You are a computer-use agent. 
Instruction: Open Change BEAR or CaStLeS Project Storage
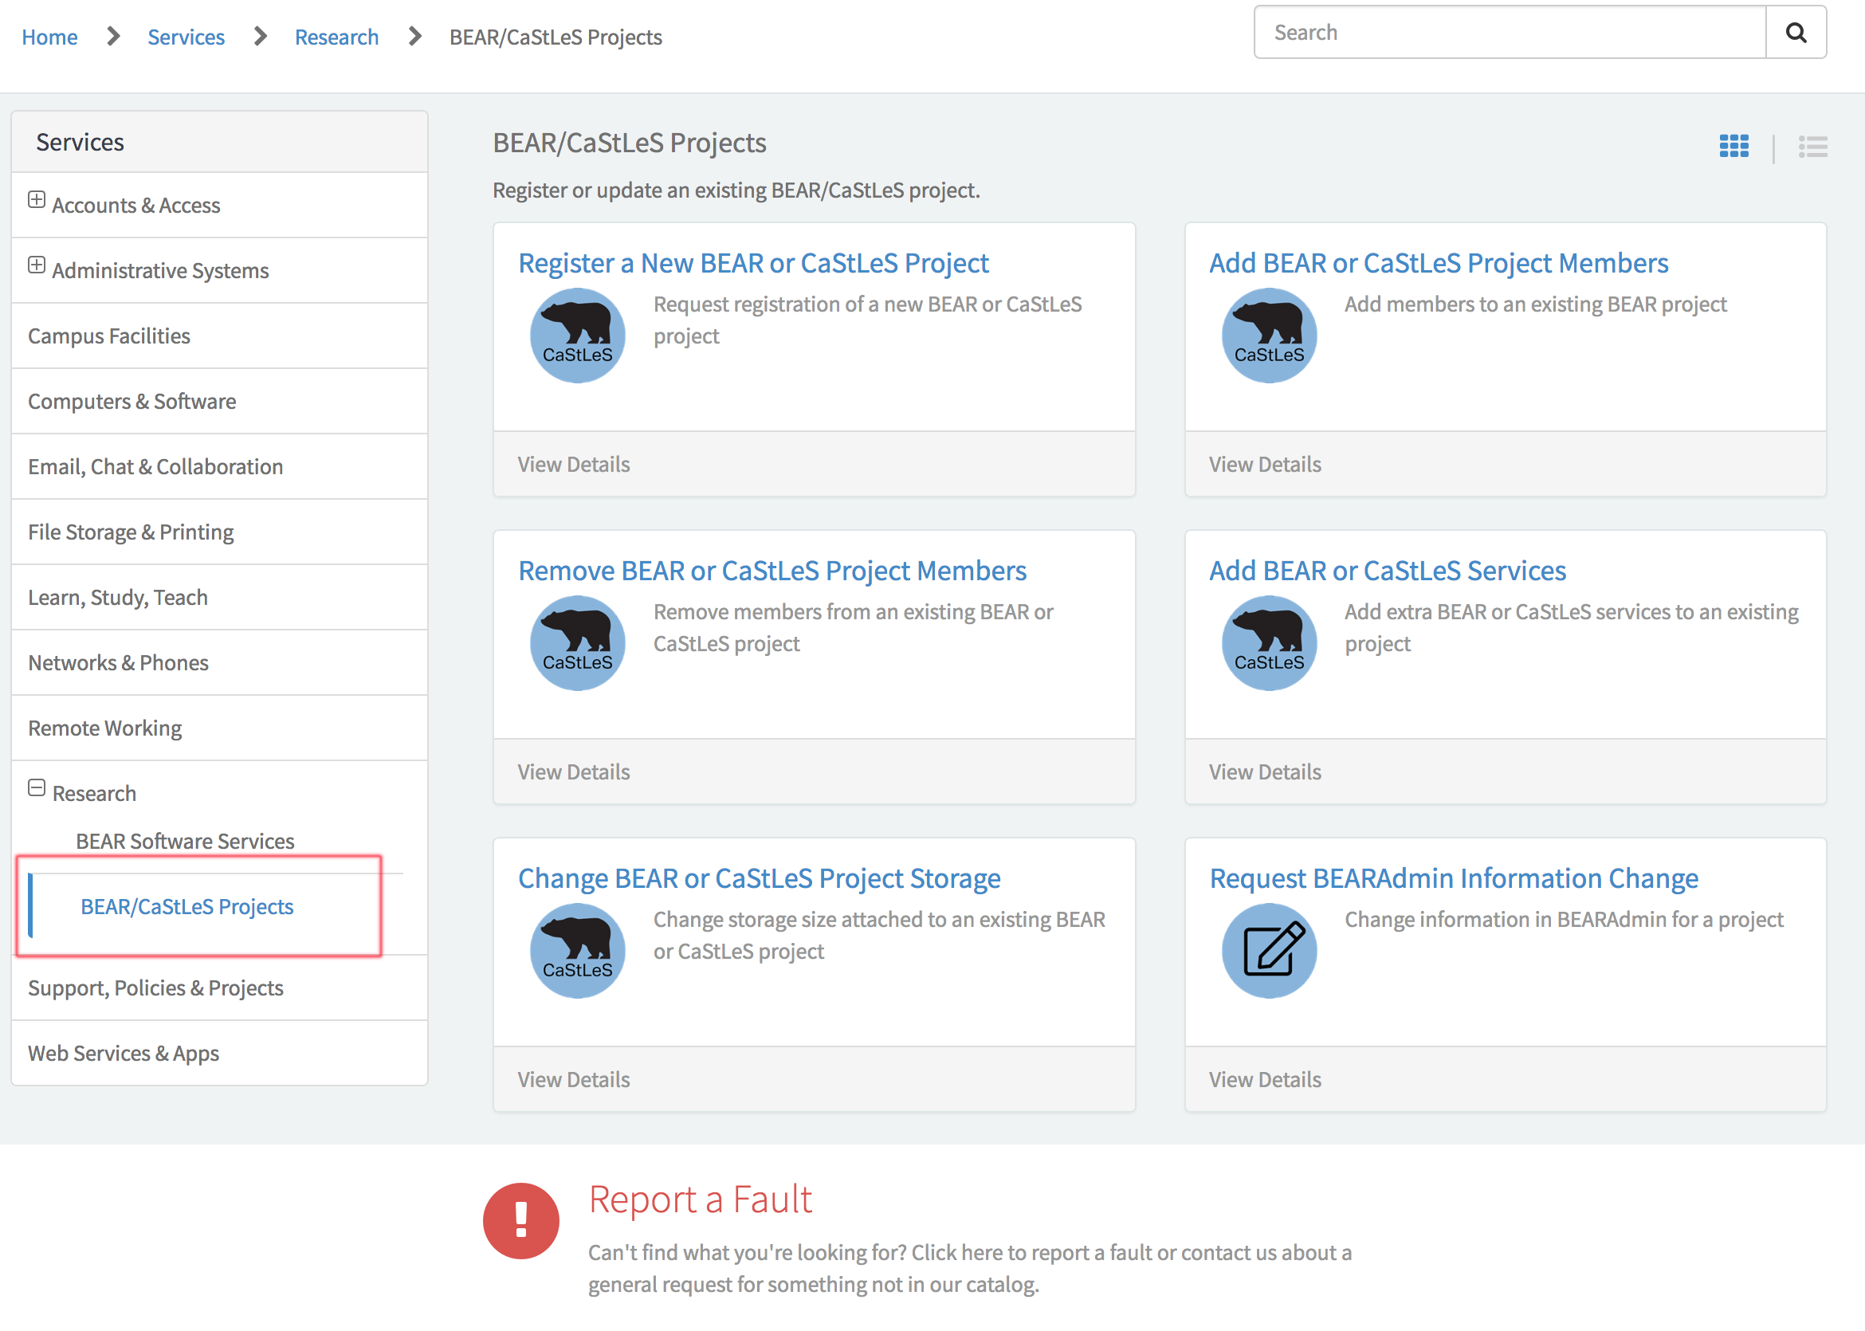[x=760, y=878]
